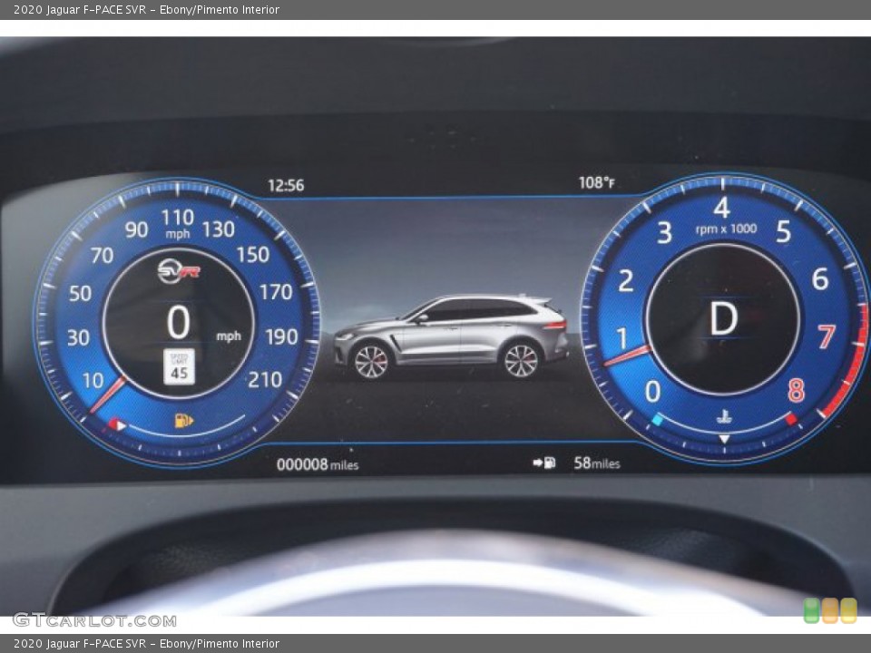This screenshot has width=871, height=653.
Task: Click the gear indicator D
Action: (724, 319)
